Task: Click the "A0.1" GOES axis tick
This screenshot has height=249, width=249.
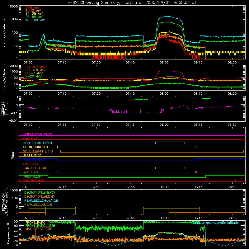Action: pyautogui.click(x=14, y=113)
